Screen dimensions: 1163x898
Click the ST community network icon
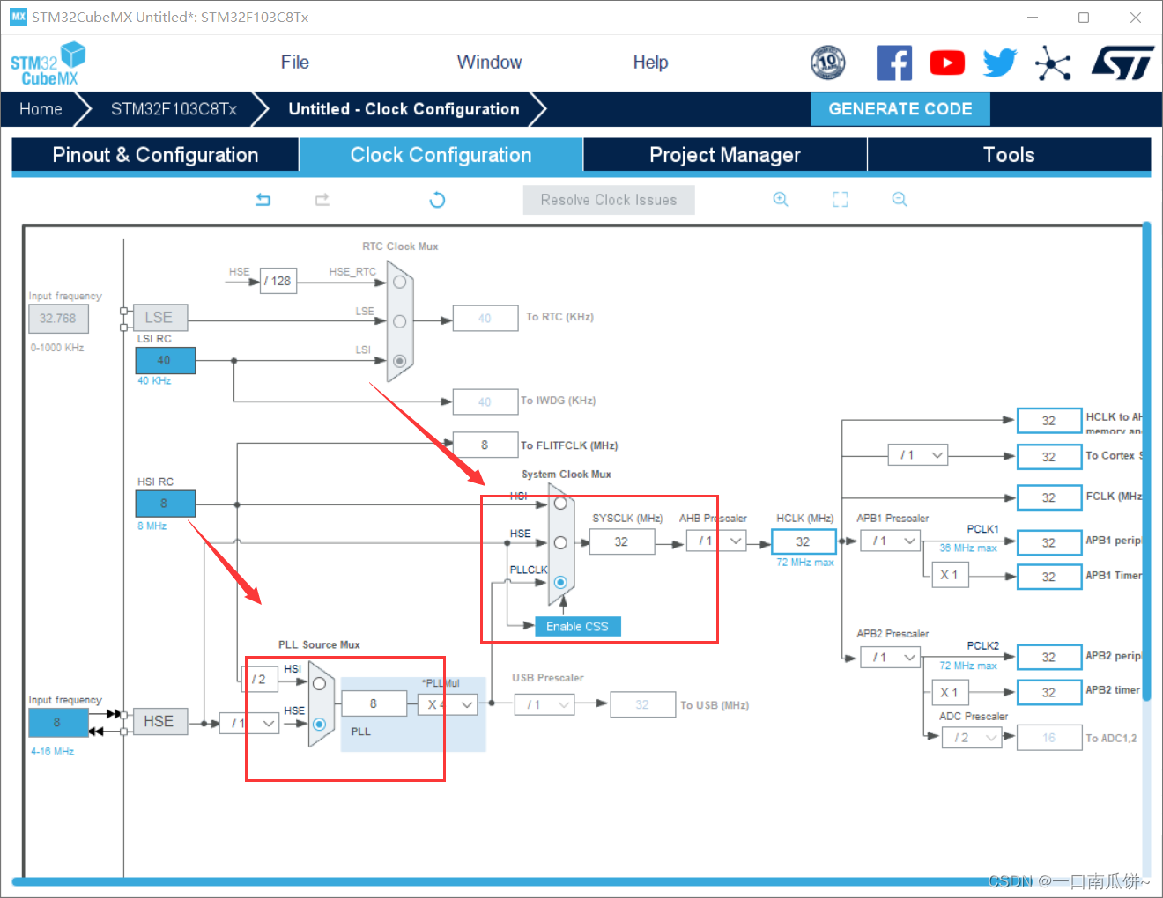1053,63
